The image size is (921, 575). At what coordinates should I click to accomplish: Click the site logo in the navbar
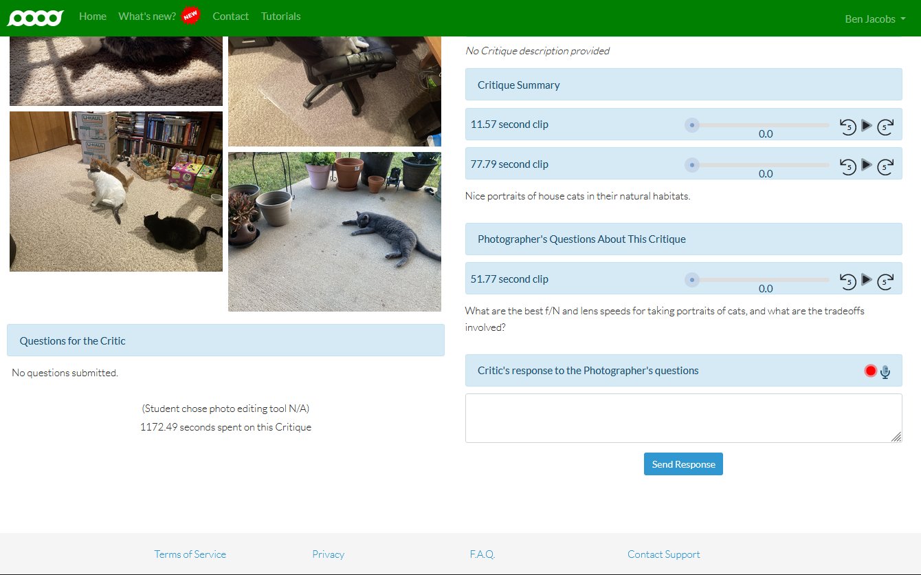pyautogui.click(x=35, y=17)
